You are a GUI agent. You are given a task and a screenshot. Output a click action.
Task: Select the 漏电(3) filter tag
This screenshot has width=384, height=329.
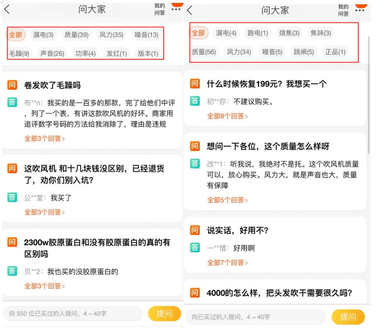[x=43, y=35]
